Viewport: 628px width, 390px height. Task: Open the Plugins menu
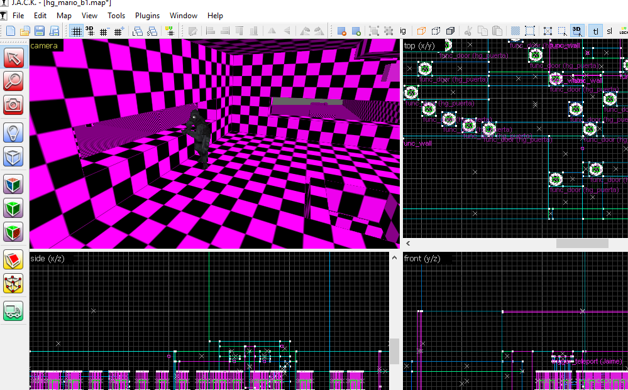[147, 16]
